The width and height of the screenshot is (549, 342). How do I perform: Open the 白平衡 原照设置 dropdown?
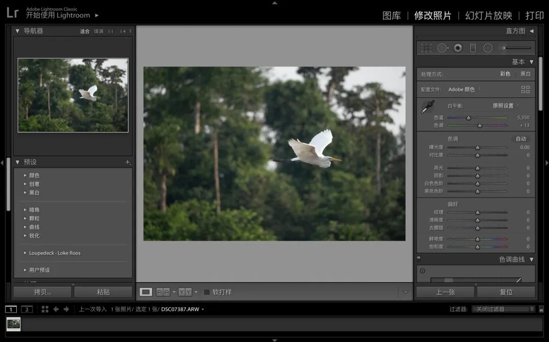point(506,106)
